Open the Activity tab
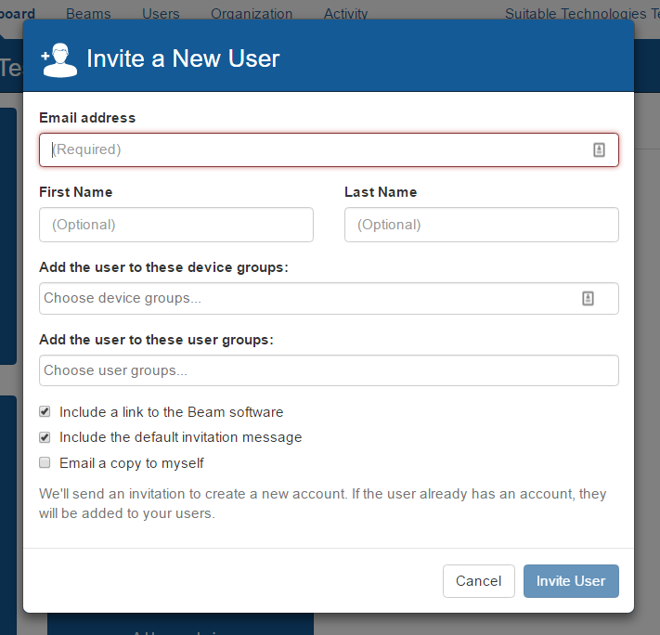The width and height of the screenshot is (660, 635). point(345,14)
